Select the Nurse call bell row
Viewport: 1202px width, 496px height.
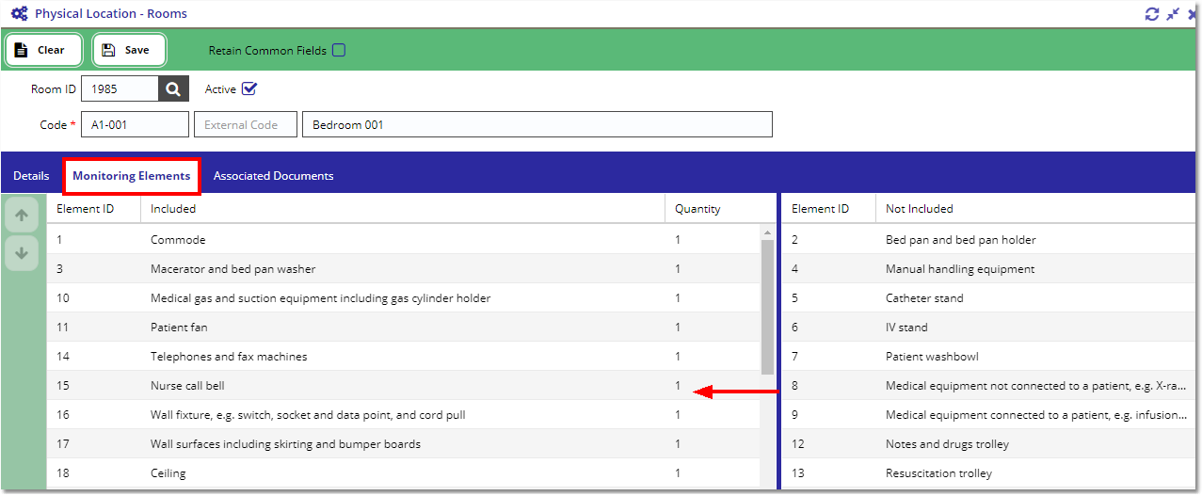click(x=404, y=386)
